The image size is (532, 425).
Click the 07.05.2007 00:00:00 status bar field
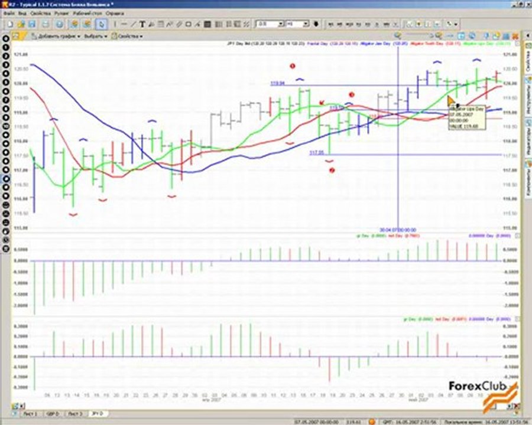(x=316, y=422)
